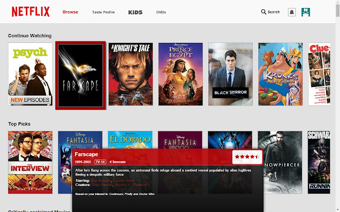340x212 pixels.
Task: Click the '4 Seasons' text
Action: pyautogui.click(x=117, y=162)
